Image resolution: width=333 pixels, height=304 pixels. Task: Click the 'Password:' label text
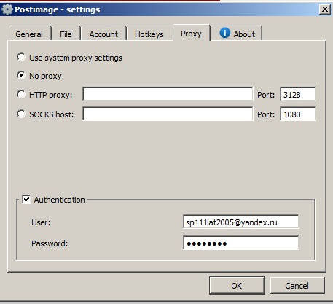coord(50,243)
